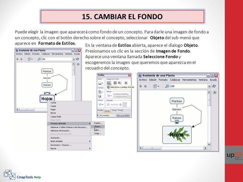Click the zoom field showing 100 in leaf-image window
Viewport: 243px width, 182px height.
189,86
